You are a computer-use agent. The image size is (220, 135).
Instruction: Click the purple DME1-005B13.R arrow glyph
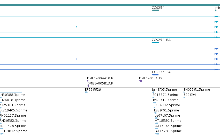(88, 86)
